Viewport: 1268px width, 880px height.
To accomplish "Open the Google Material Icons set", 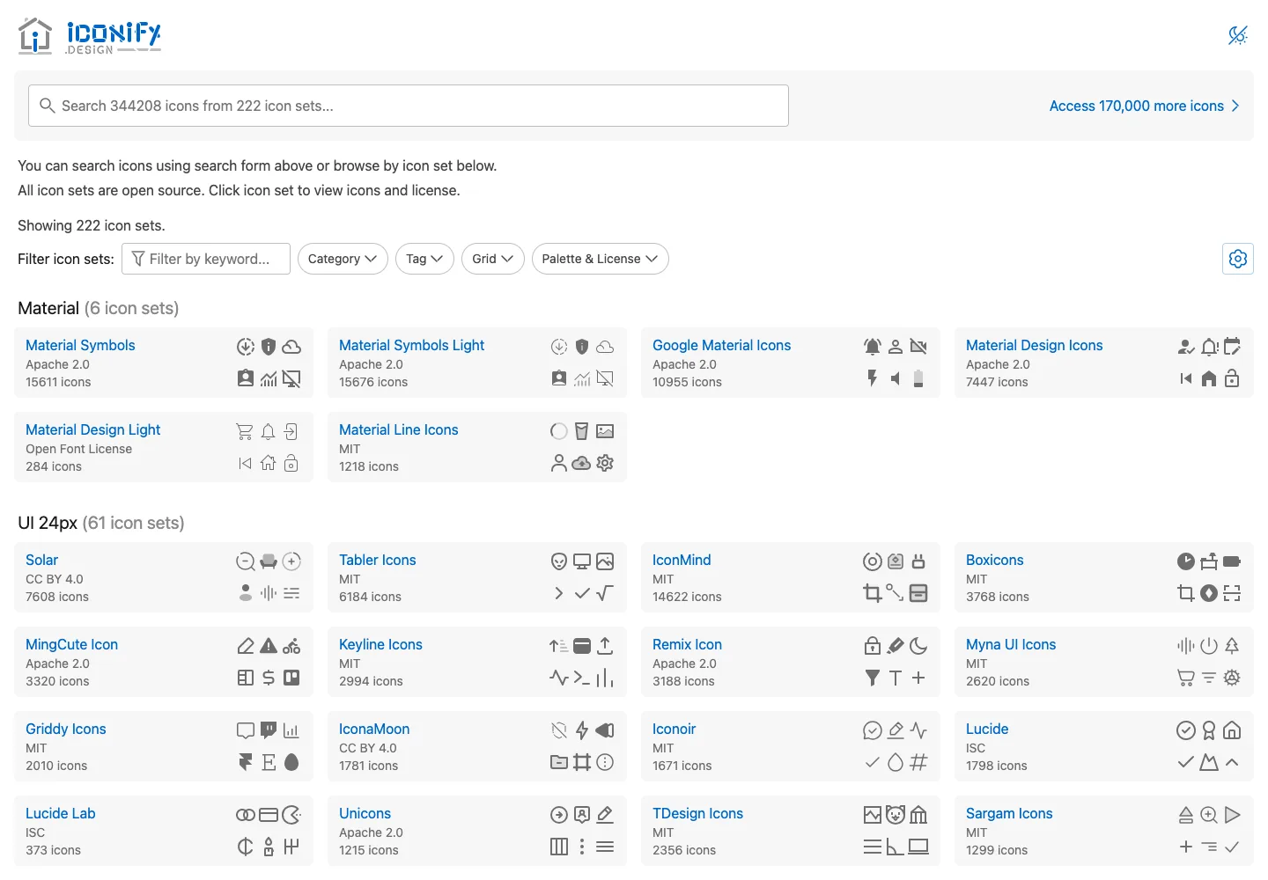I will click(721, 345).
